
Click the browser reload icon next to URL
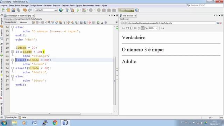[x=218, y=23]
